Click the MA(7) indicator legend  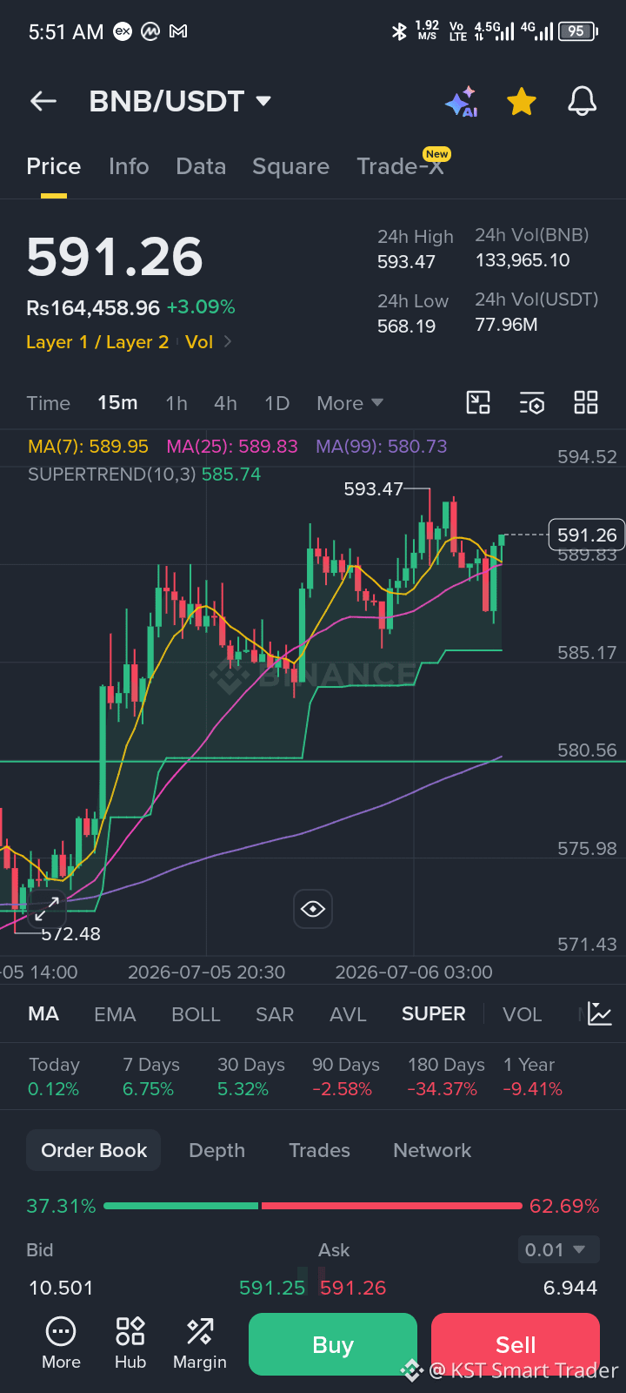[x=88, y=447]
